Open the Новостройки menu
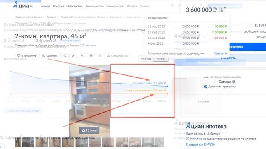This screenshot has width=266, height=149. [x=74, y=6]
